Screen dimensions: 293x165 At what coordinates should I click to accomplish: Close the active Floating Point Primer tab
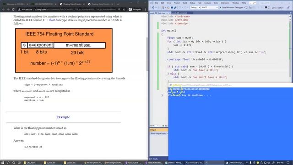coord(83,4)
